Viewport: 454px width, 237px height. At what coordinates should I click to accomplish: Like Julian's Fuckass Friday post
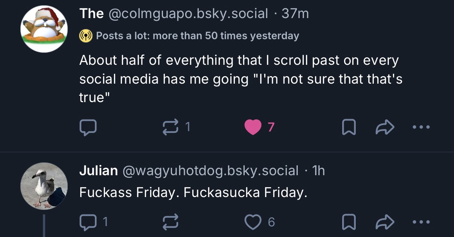[x=253, y=222]
